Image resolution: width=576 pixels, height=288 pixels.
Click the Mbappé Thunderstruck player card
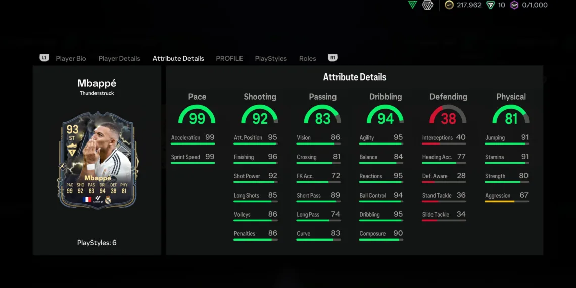click(98, 160)
